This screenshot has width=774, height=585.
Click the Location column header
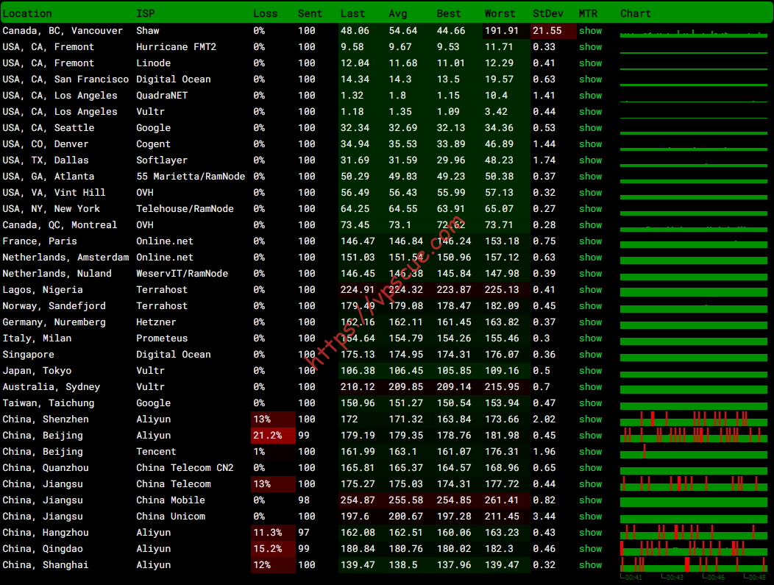27,14
